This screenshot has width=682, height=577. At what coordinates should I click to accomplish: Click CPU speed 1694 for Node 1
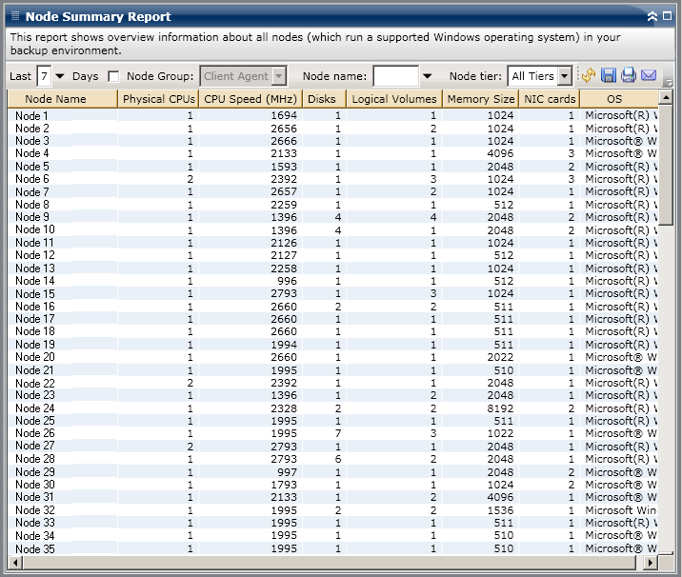284,115
